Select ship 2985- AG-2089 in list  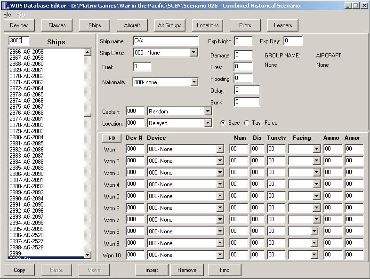tap(46, 167)
